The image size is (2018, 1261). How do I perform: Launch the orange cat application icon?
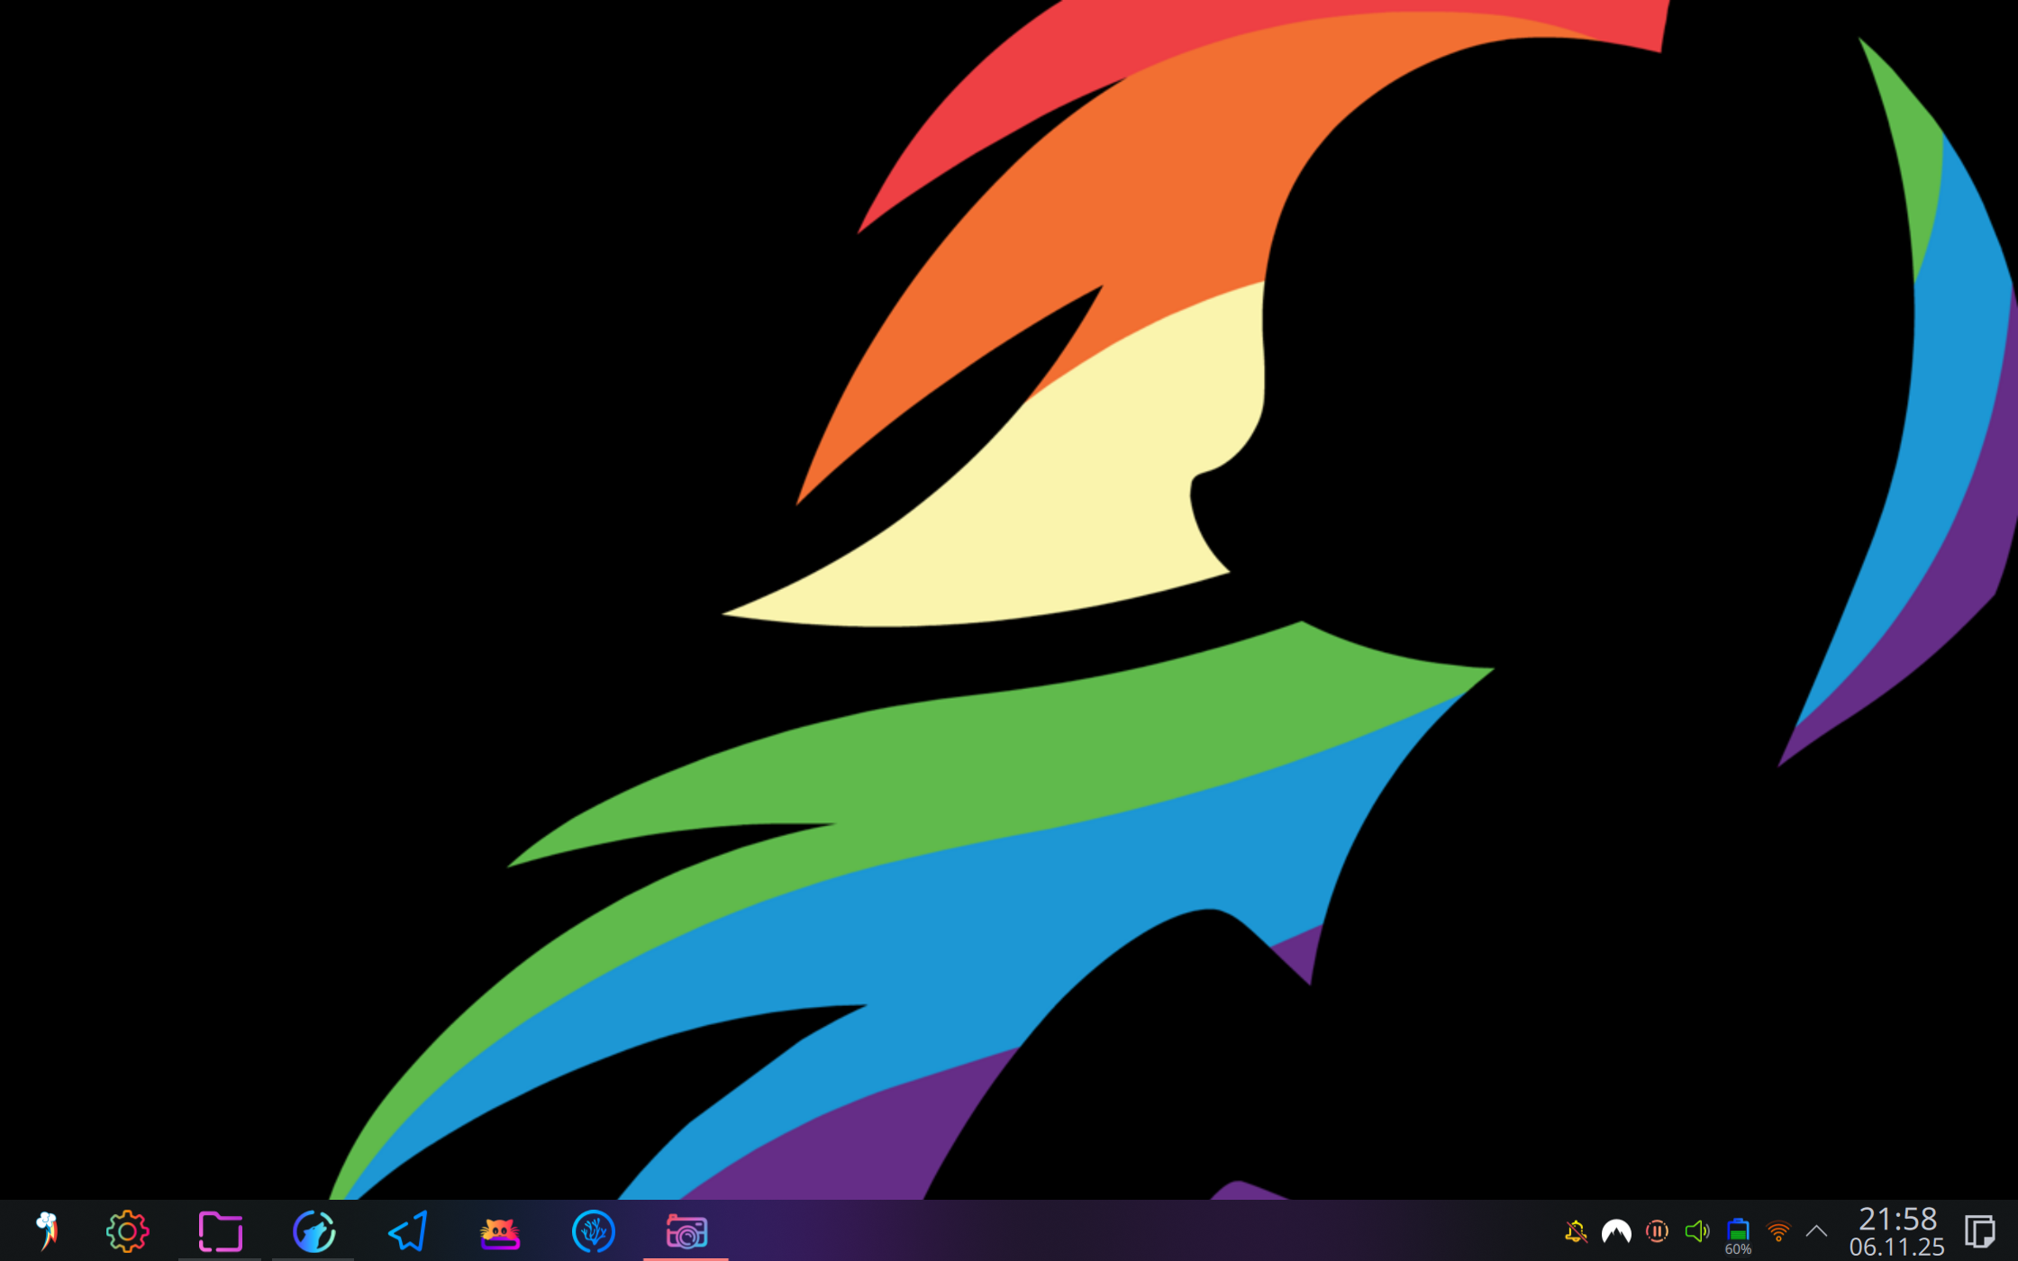click(x=500, y=1231)
